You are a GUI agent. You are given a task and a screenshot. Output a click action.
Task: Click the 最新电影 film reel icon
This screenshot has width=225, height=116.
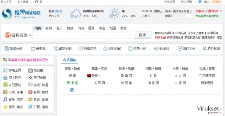[56, 49]
